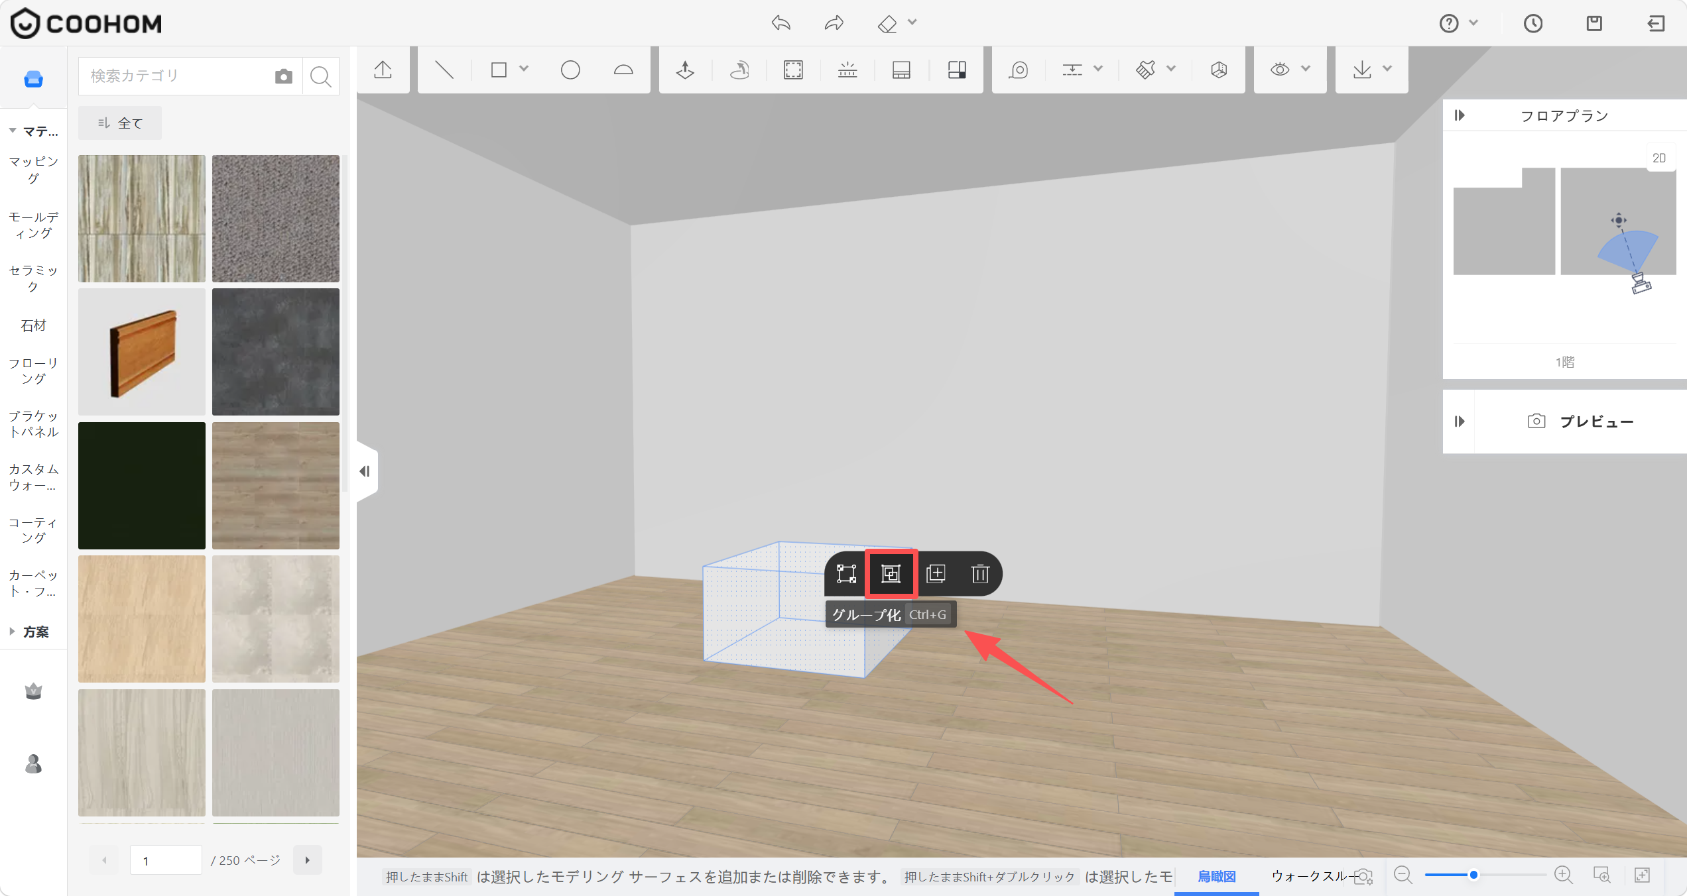The image size is (1687, 896).
Task: Open the history clock icon
Action: tap(1533, 24)
